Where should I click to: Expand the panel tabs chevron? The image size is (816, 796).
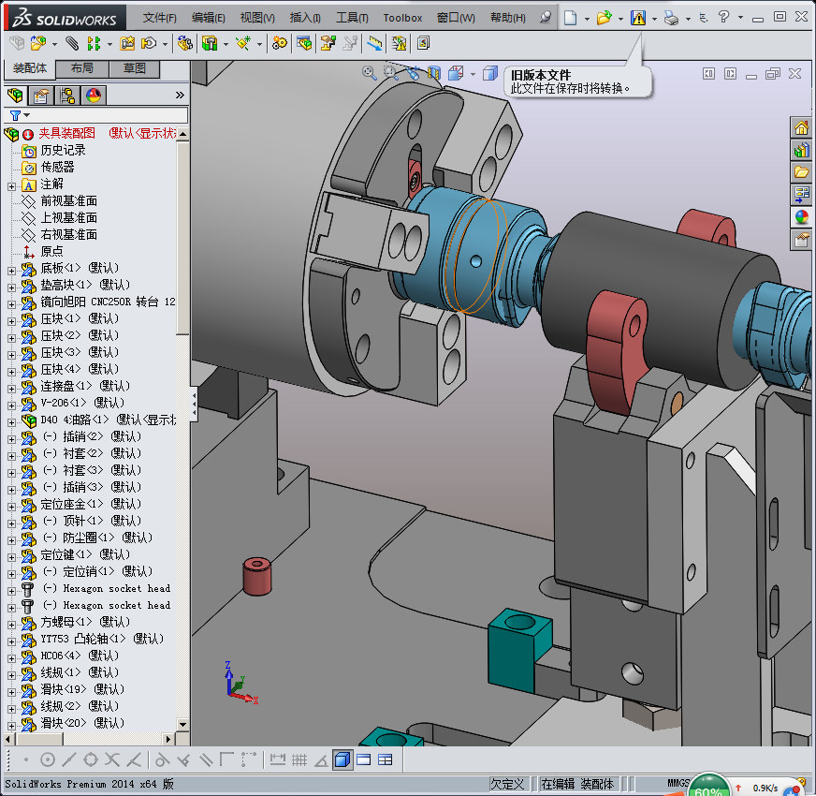pos(180,95)
